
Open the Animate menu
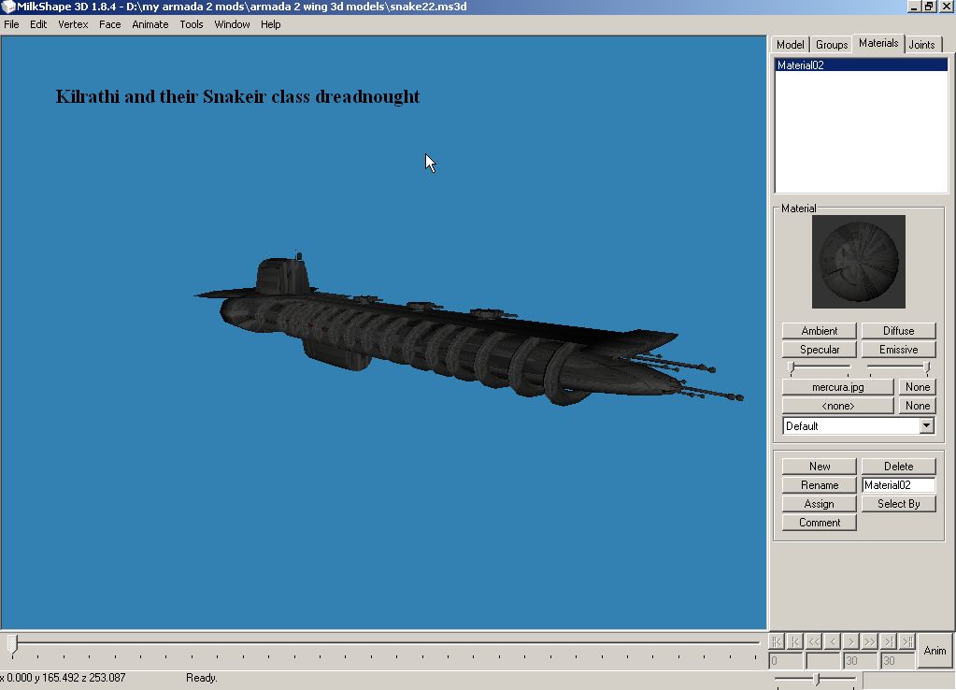pyautogui.click(x=150, y=24)
